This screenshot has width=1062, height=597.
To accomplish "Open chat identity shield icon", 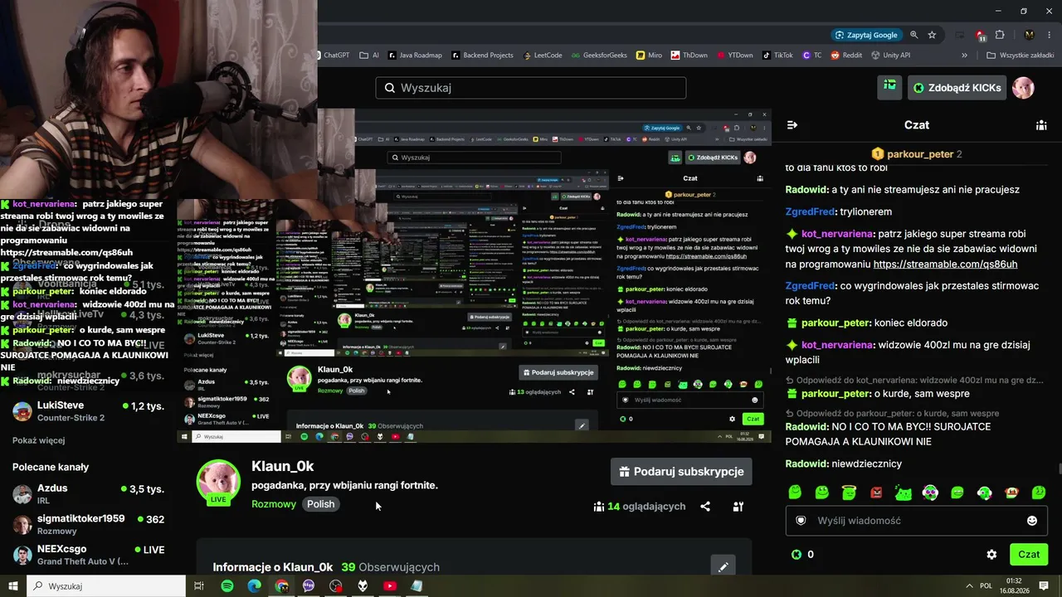I will tap(801, 521).
